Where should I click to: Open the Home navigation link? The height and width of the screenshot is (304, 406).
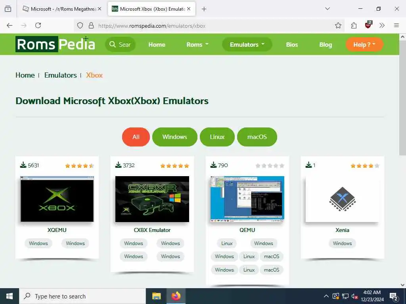click(x=157, y=45)
